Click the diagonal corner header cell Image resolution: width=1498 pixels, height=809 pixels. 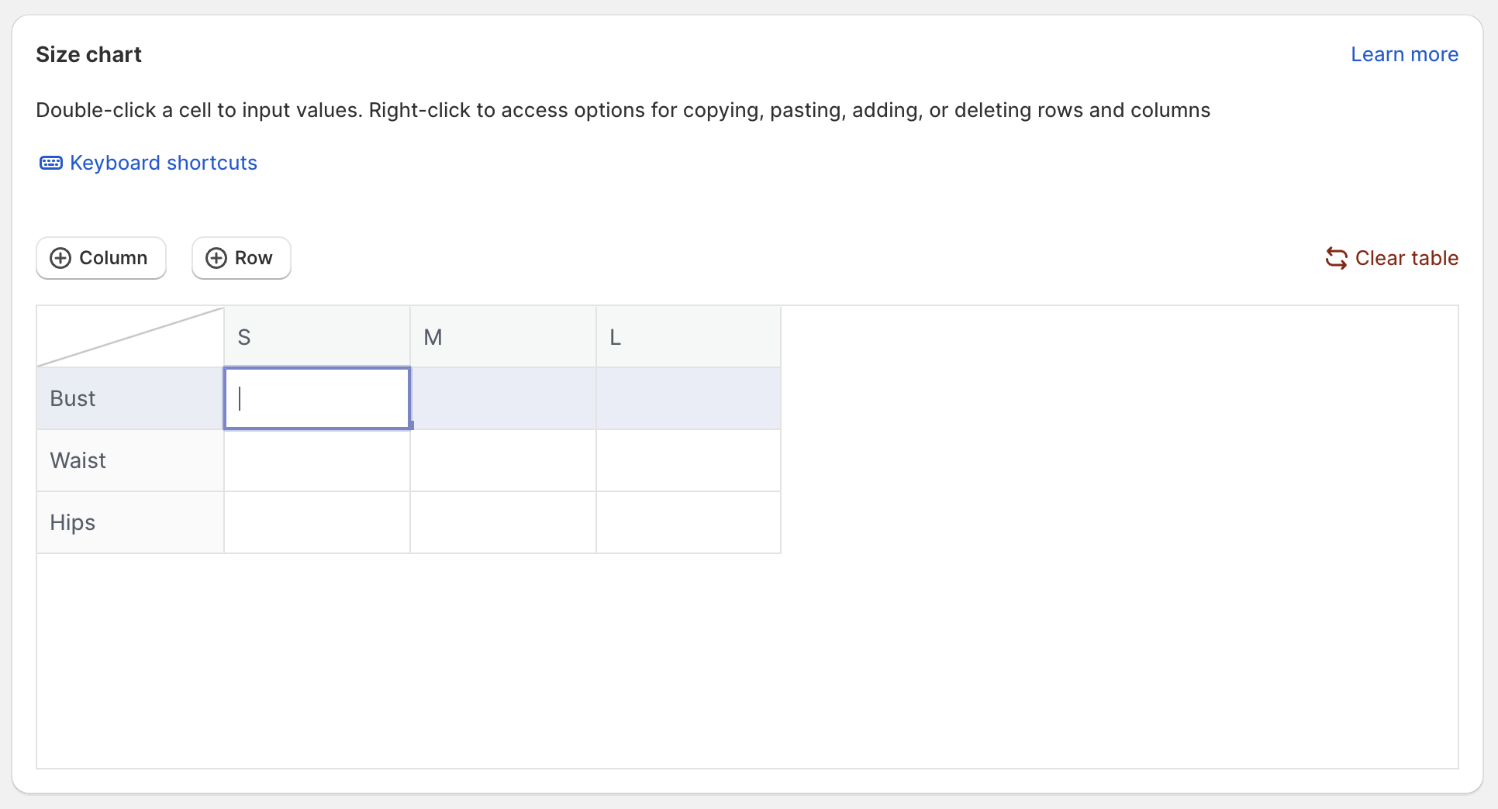coord(130,337)
